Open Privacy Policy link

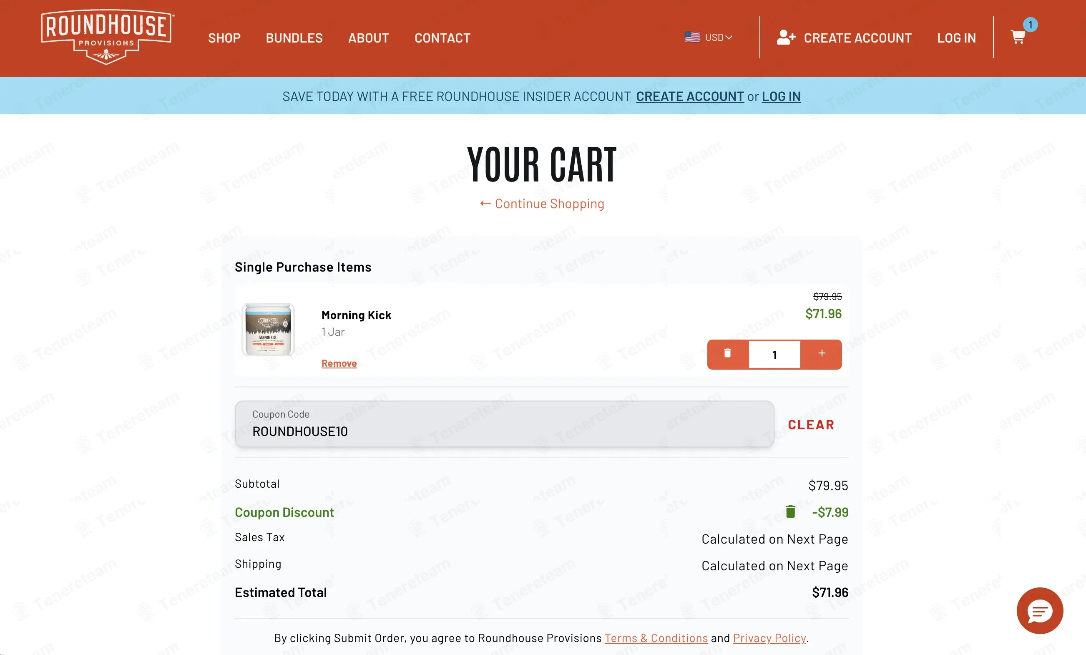tap(769, 638)
